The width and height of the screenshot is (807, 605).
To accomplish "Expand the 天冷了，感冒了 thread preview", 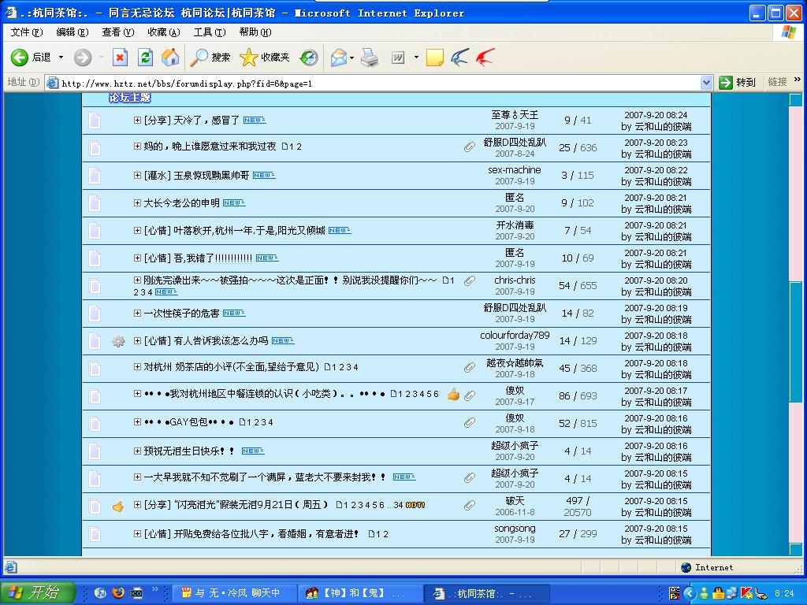I will point(137,120).
